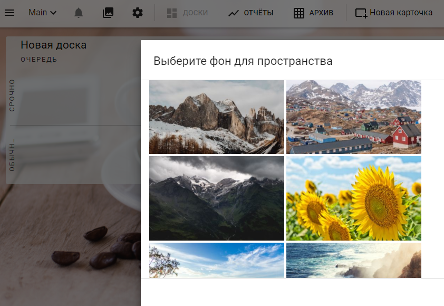Viewport: 444px width, 306px height.
Task: Open settings via the gear icon
Action: 138,13
